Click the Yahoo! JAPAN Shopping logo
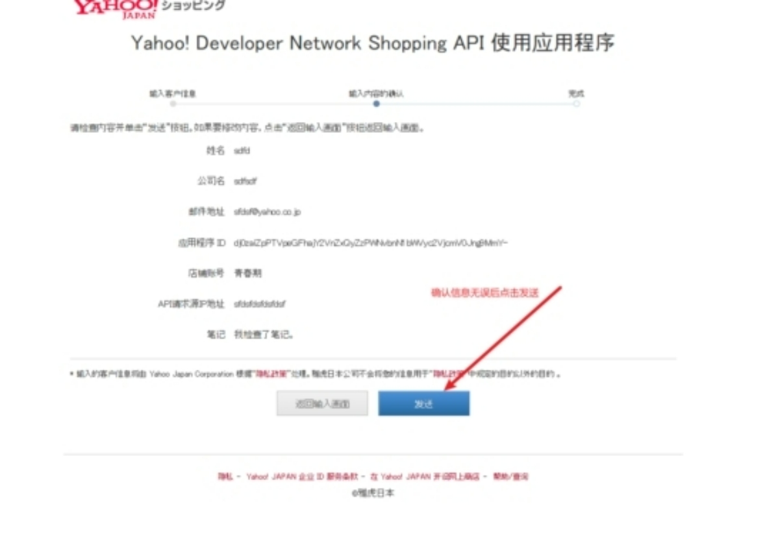Image resolution: width=778 pixels, height=541 pixels. pos(149,8)
